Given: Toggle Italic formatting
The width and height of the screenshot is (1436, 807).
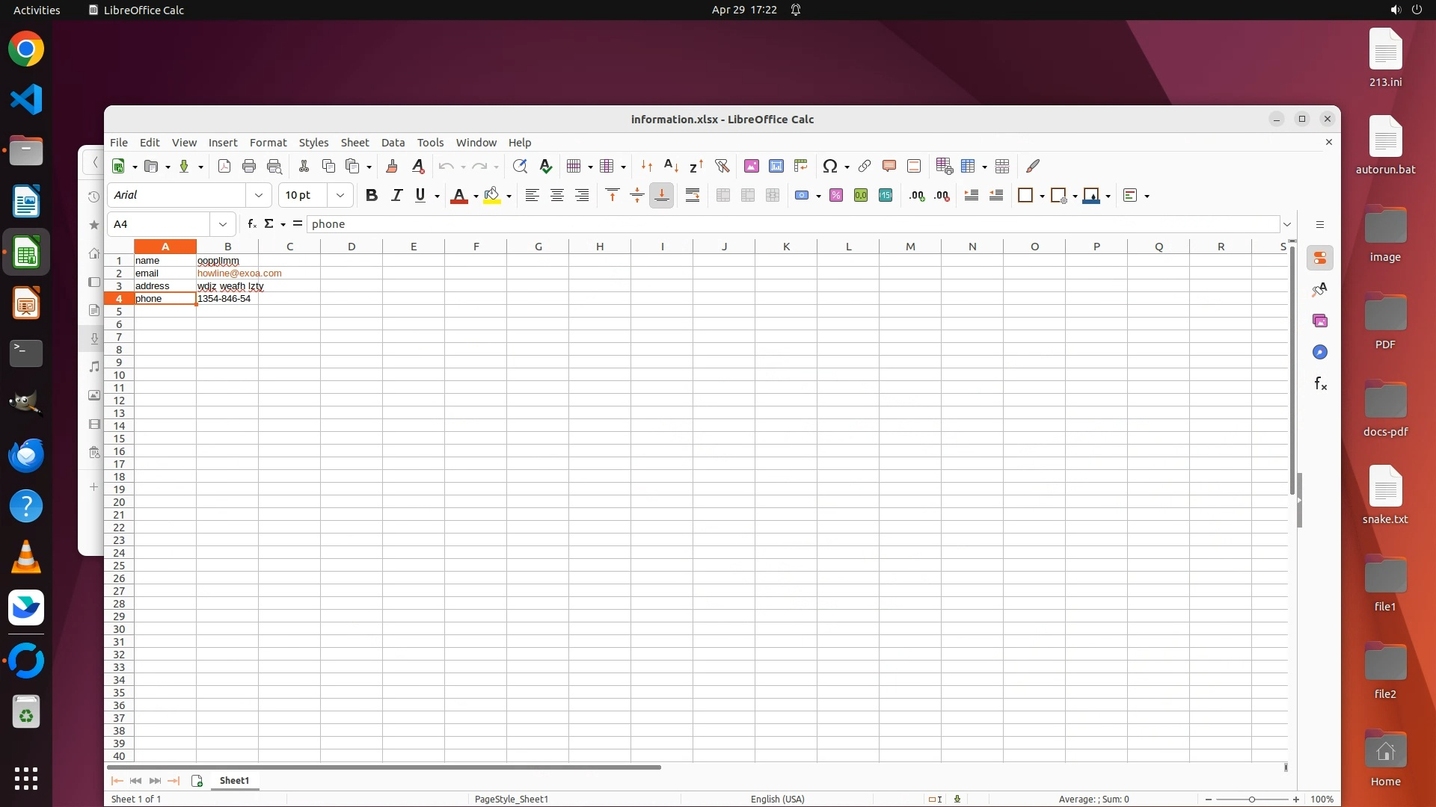Looking at the screenshot, I should click(396, 195).
